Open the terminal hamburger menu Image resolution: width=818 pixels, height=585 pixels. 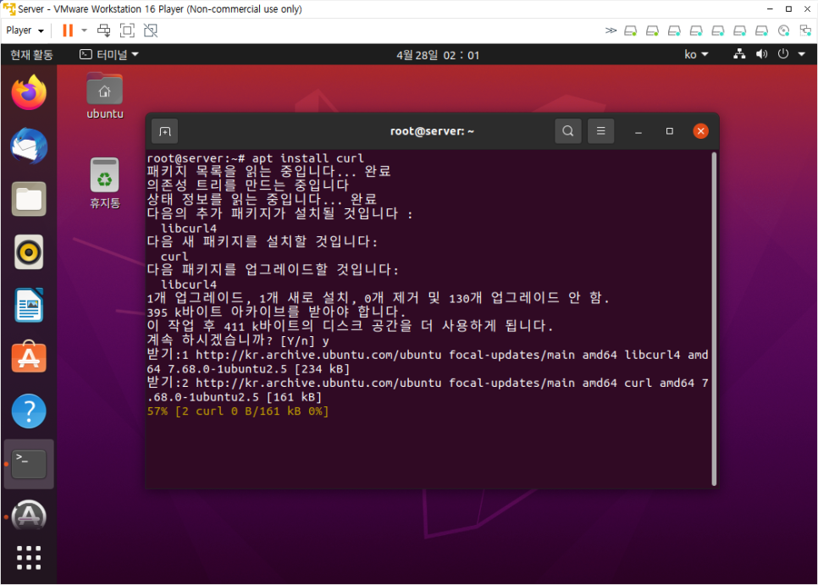coord(601,131)
